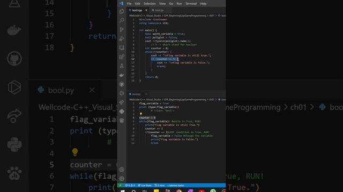Screen dimensions: 343x192
Task: Open the View menu
Action: point(162,4)
